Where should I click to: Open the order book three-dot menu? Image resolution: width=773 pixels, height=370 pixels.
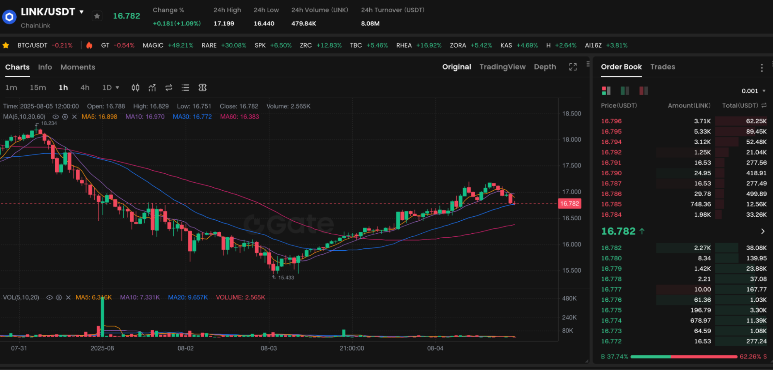(x=762, y=68)
